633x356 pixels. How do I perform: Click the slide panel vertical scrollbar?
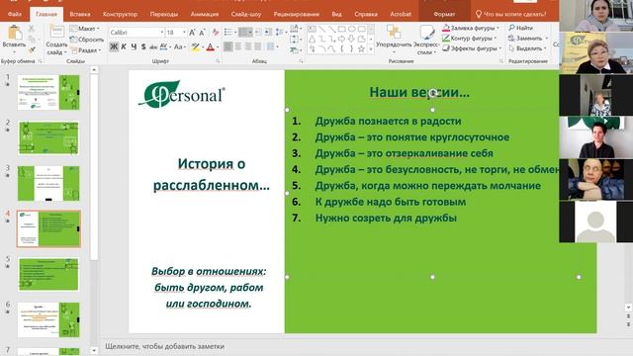pos(94,166)
